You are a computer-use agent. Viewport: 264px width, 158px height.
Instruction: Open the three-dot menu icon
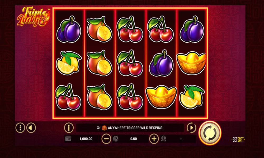tap(20, 128)
